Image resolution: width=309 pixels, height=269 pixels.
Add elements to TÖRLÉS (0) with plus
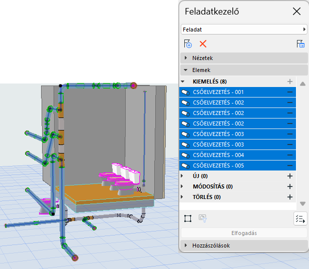[x=289, y=197]
